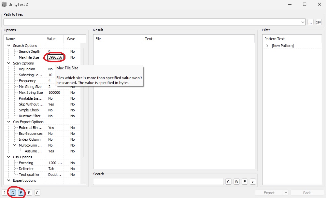326x198 pixels.
Task: Click the 'C' button in the search toolbar
Action: coord(228,182)
